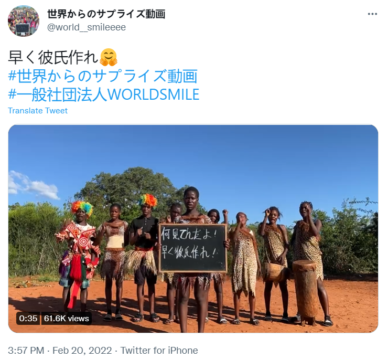This screenshot has width=388, height=359.
Task: Open the profile avatar picture
Action: (x=24, y=21)
